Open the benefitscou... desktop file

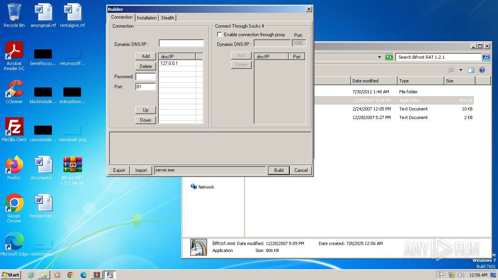click(x=43, y=56)
